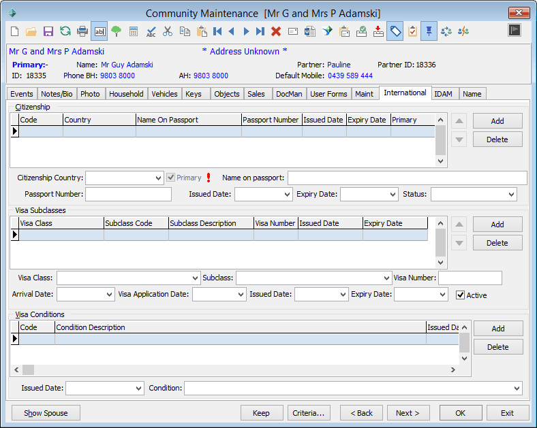Image resolution: width=537 pixels, height=428 pixels.
Task: Open the Visa Application Date dropdown
Action: pos(241,295)
